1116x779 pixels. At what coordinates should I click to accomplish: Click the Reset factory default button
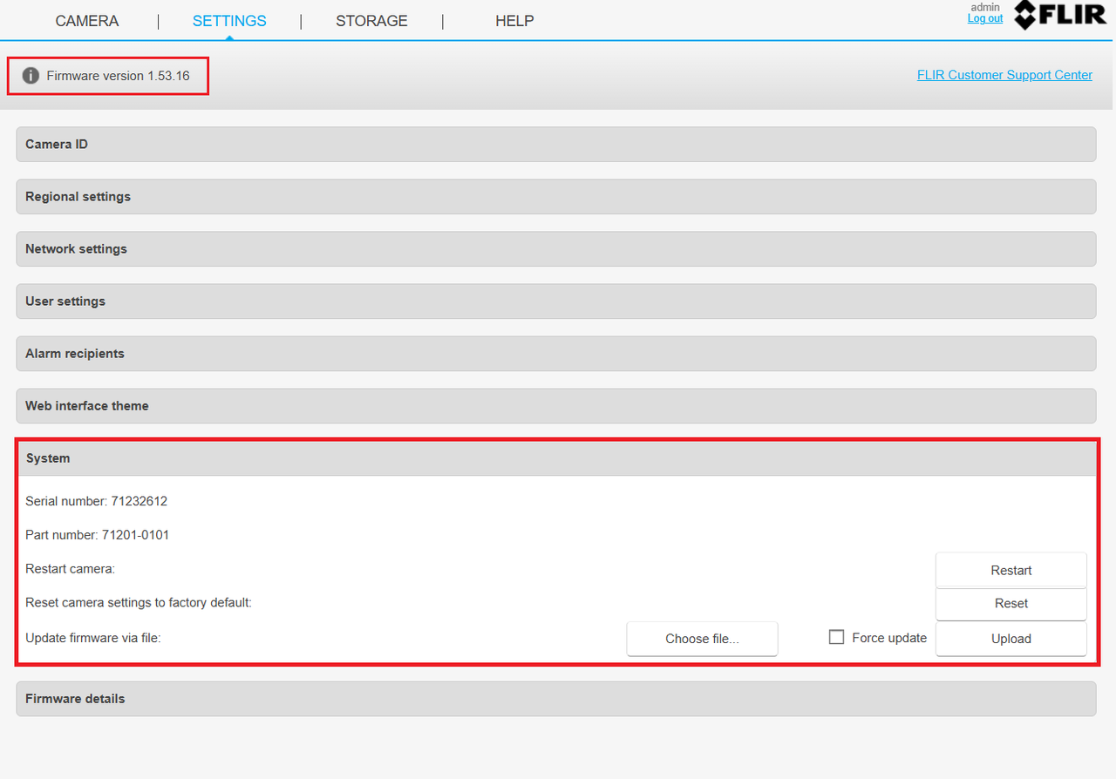tap(1011, 603)
